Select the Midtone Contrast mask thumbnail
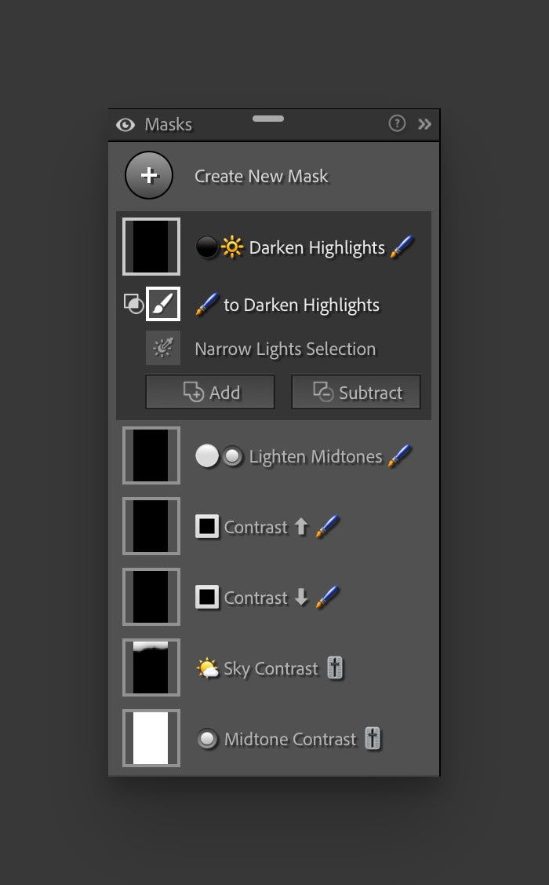 coord(151,738)
